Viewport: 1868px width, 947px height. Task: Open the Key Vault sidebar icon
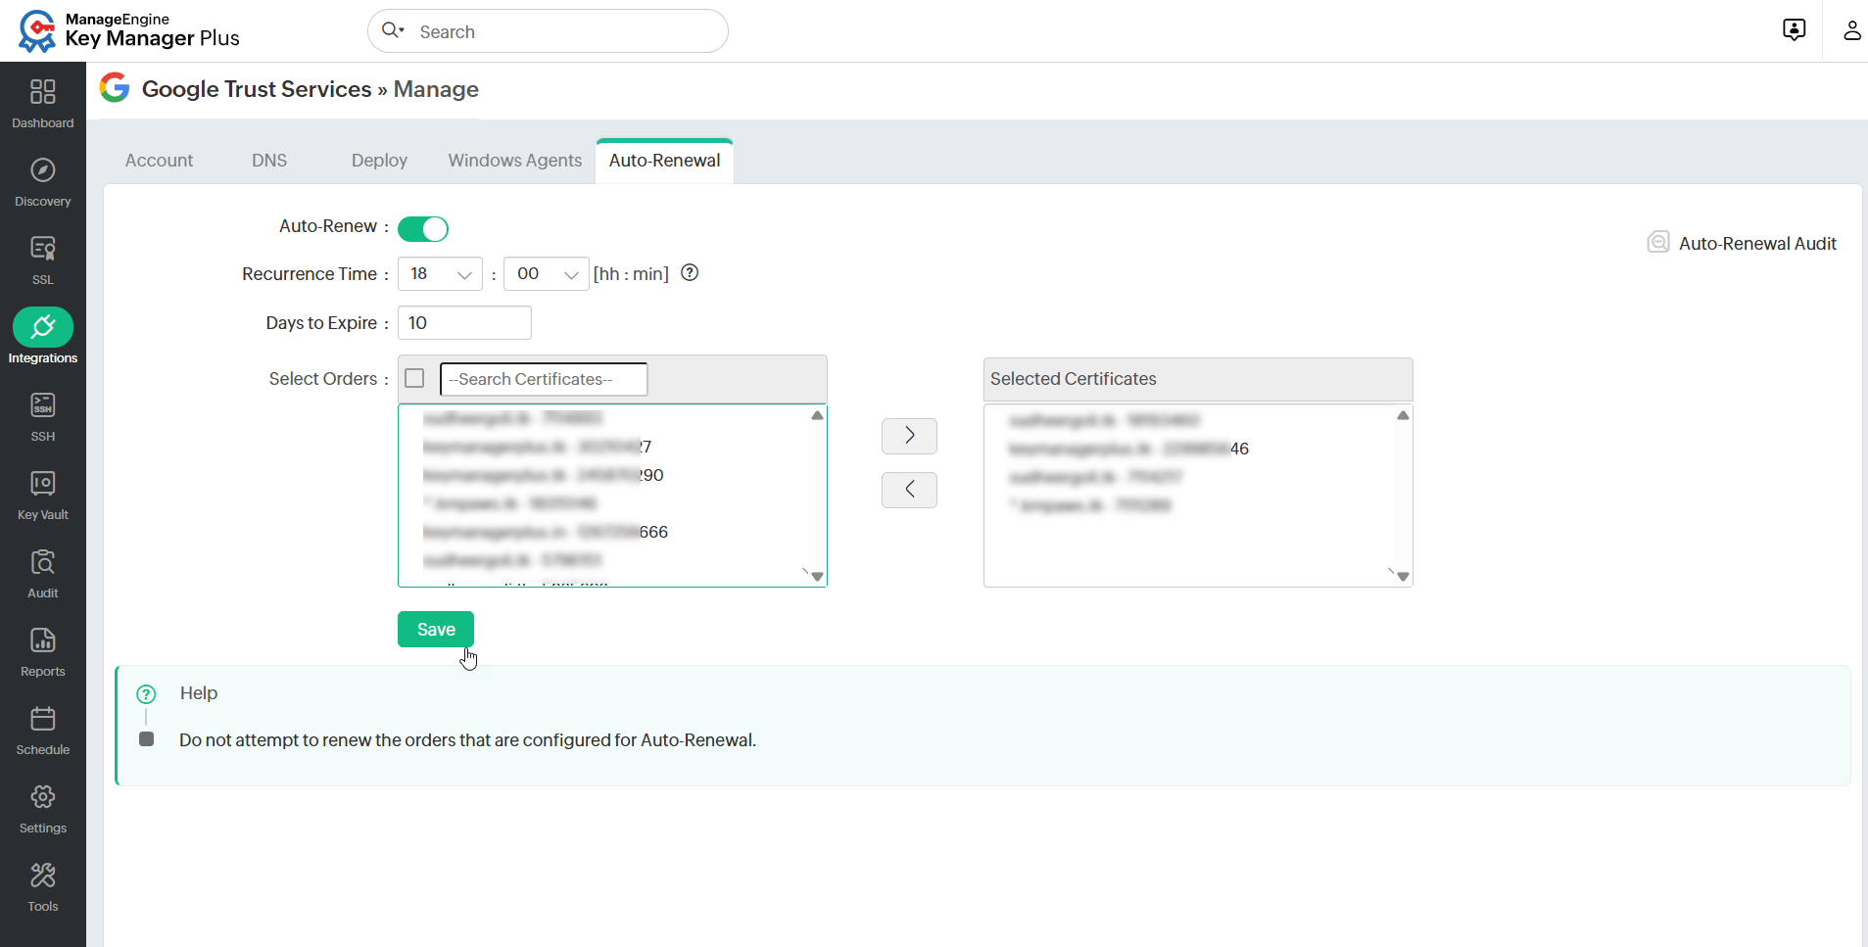point(43,484)
